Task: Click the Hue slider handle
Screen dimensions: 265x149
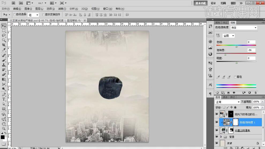Action: click(236, 47)
